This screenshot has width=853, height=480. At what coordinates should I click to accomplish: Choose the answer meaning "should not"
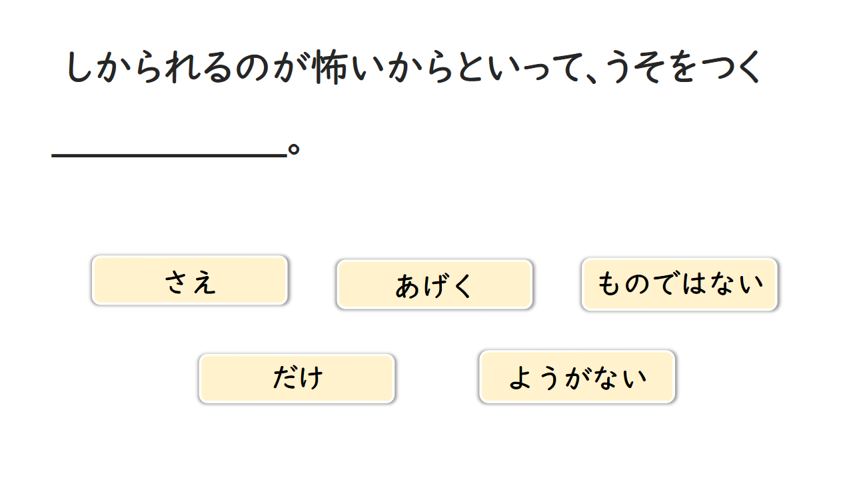tap(679, 284)
